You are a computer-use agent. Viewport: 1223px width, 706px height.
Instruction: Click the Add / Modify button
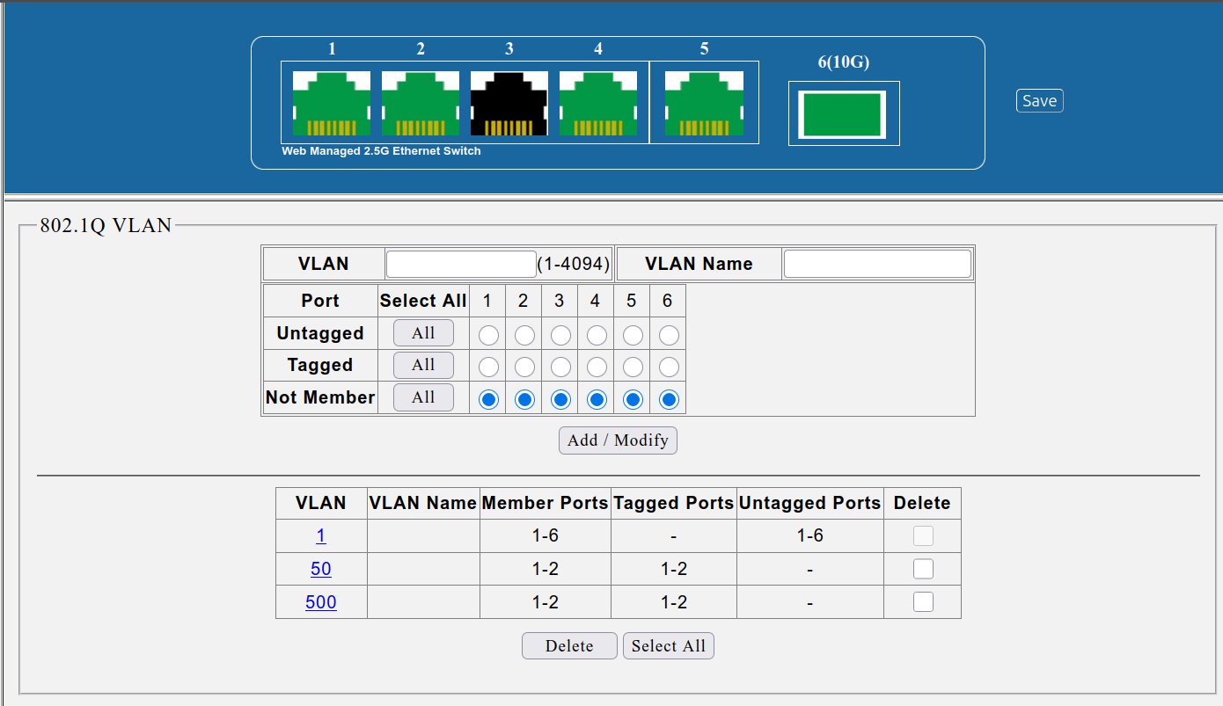[x=618, y=440]
